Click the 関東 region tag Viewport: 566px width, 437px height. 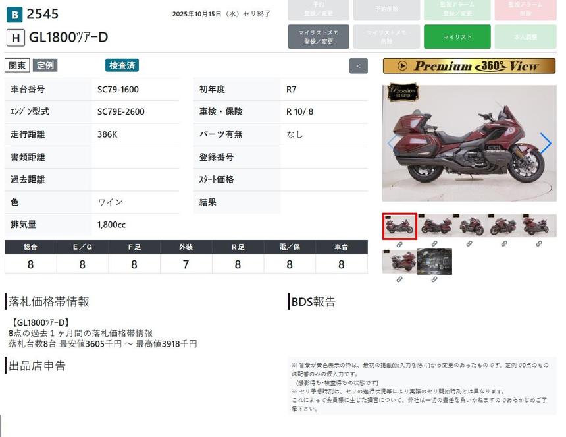pos(17,65)
